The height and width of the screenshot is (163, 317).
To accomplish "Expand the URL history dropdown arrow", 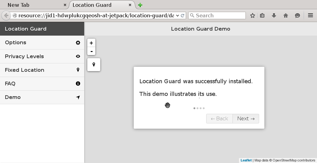I will [x=177, y=15].
